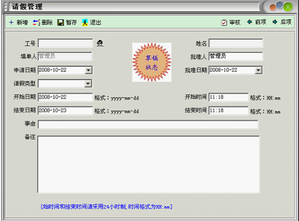Click the 批准人 approver field
The image size is (299, 221).
click(236, 56)
